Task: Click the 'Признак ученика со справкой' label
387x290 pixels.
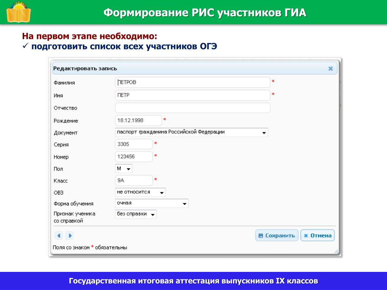Action: (x=74, y=217)
